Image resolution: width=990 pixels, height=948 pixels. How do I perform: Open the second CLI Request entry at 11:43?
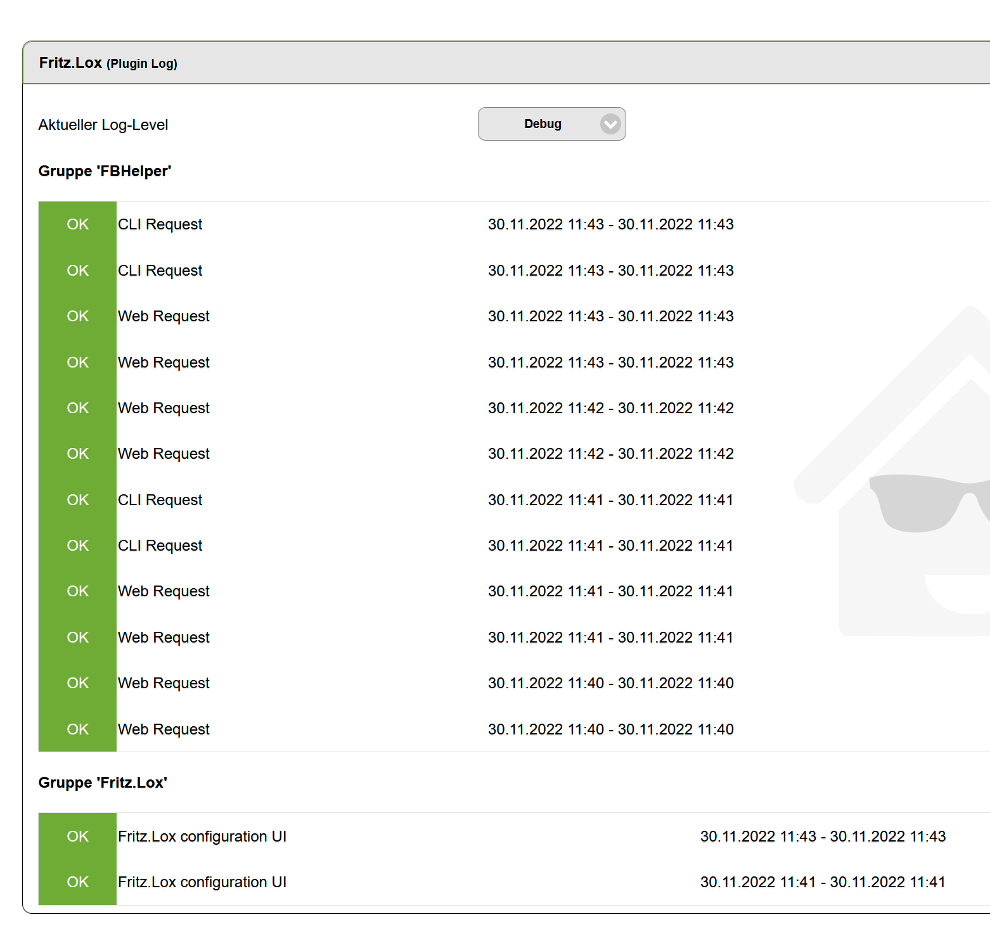160,271
